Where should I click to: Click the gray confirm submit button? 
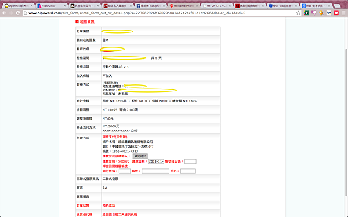coord(140,156)
